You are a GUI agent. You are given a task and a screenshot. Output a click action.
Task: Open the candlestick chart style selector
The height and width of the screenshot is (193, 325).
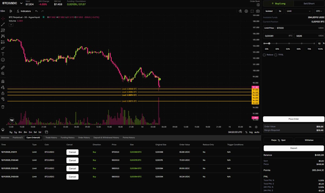(x=11, y=11)
